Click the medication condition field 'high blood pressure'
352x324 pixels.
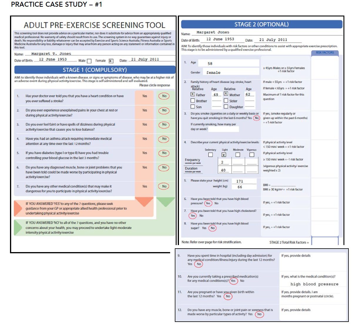314,284
